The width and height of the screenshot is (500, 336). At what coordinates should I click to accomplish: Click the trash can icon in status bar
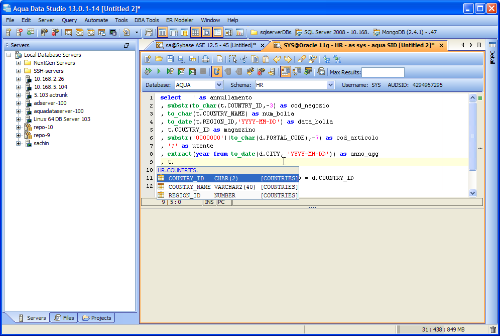point(493,329)
